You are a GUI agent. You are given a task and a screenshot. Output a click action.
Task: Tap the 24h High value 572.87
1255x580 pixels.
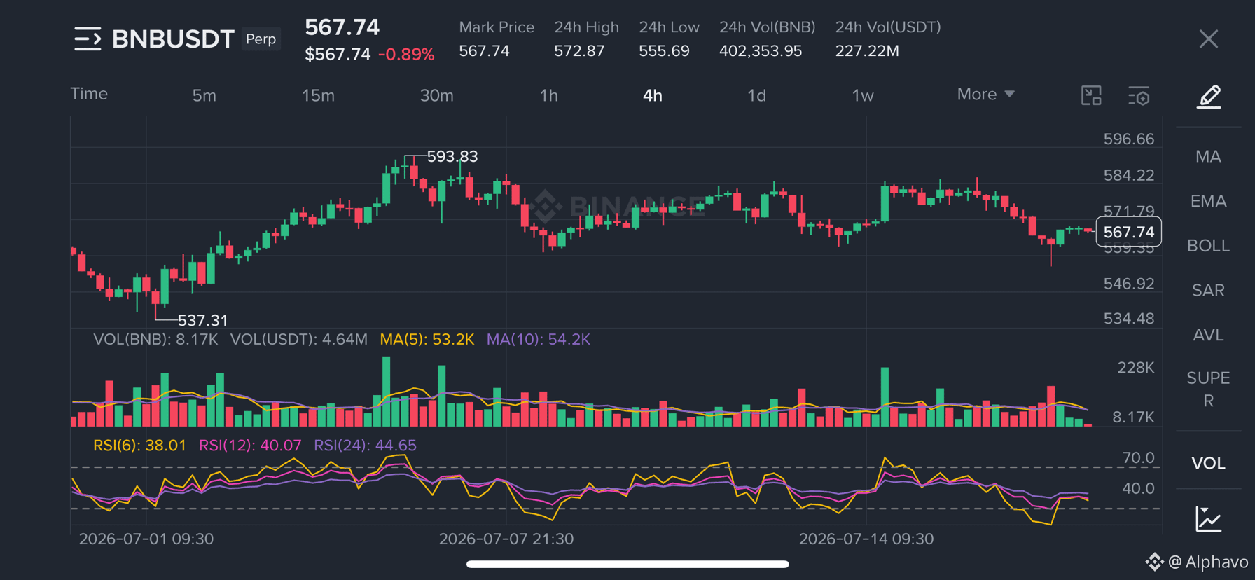579,51
